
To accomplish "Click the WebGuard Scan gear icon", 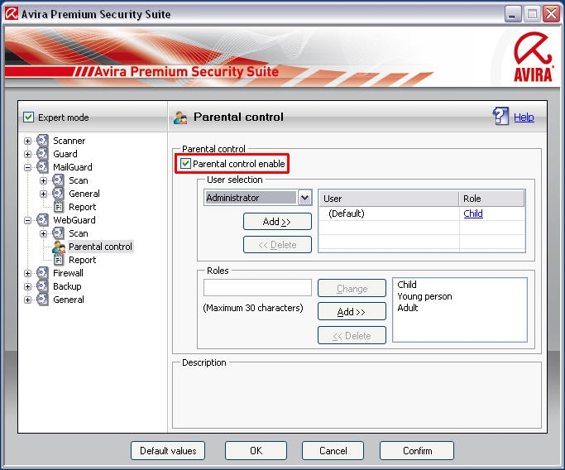I will coord(58,233).
